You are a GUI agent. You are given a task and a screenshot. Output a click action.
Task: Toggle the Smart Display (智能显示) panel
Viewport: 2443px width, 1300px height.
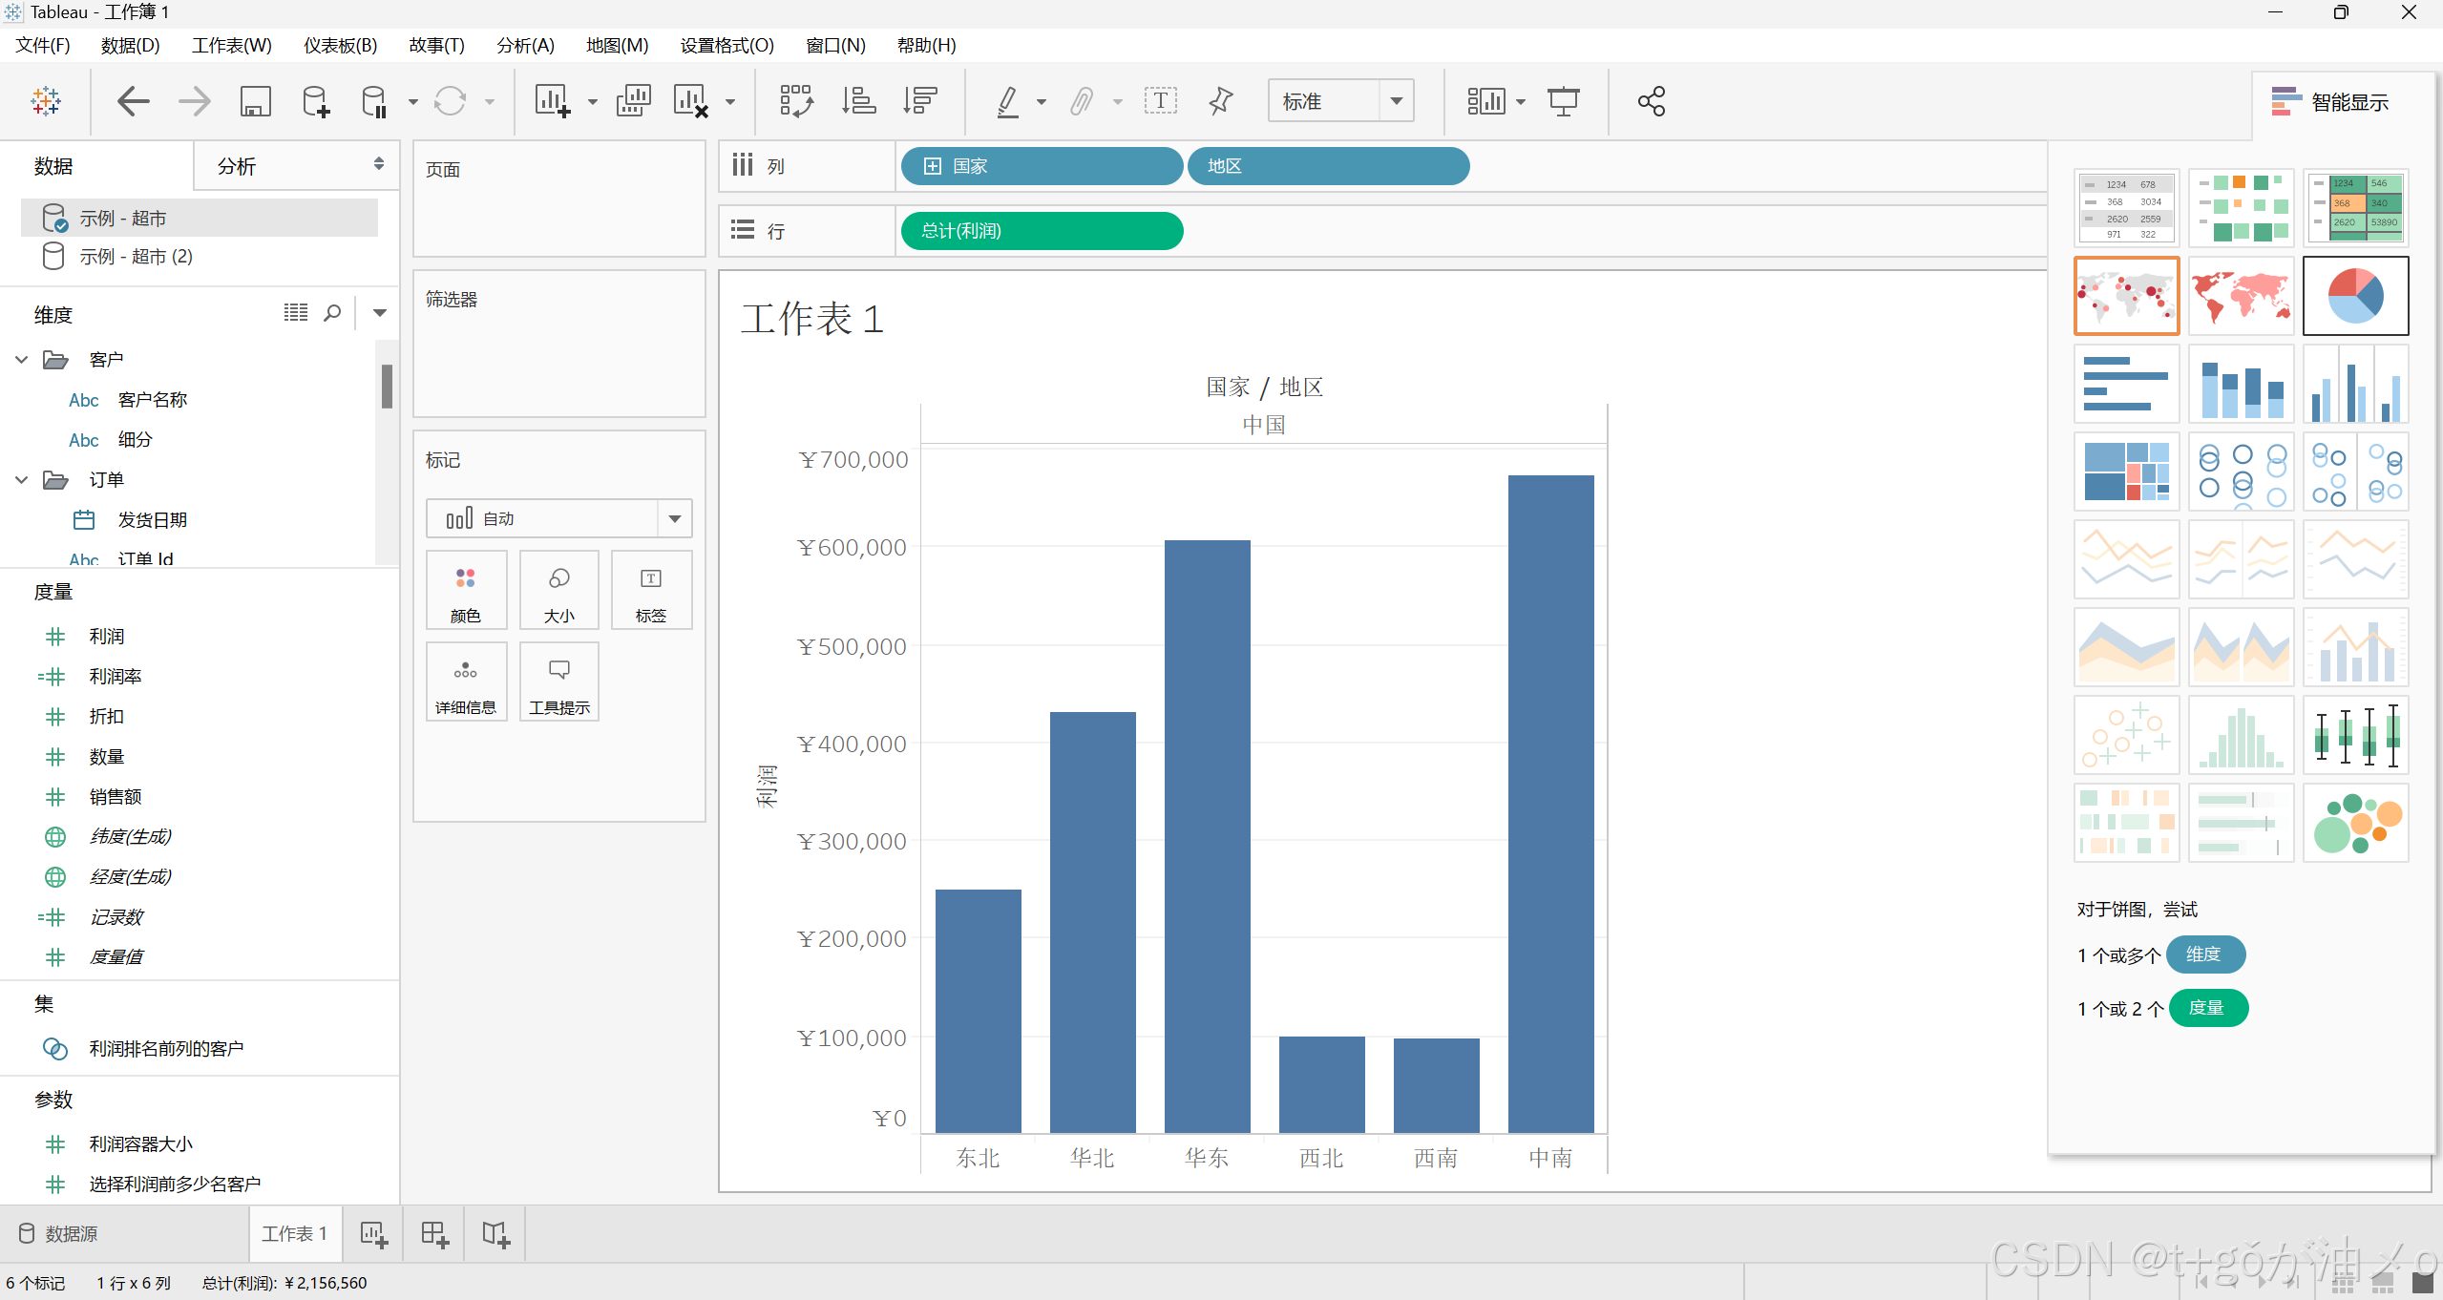click(x=2329, y=102)
